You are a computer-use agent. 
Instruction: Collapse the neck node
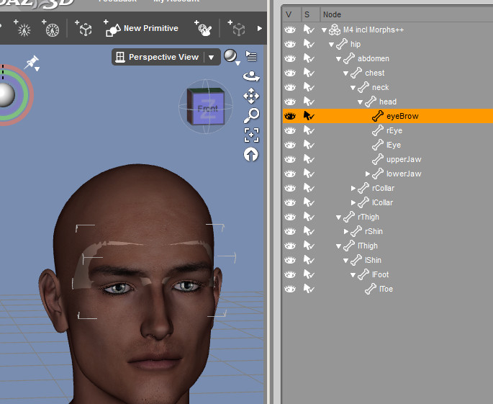(x=353, y=88)
